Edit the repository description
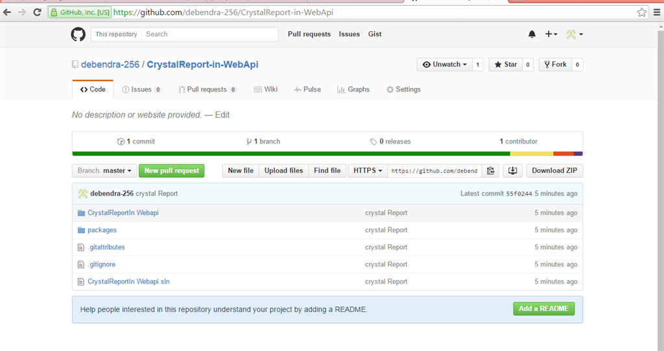The height and width of the screenshot is (351, 664). pyautogui.click(x=222, y=115)
